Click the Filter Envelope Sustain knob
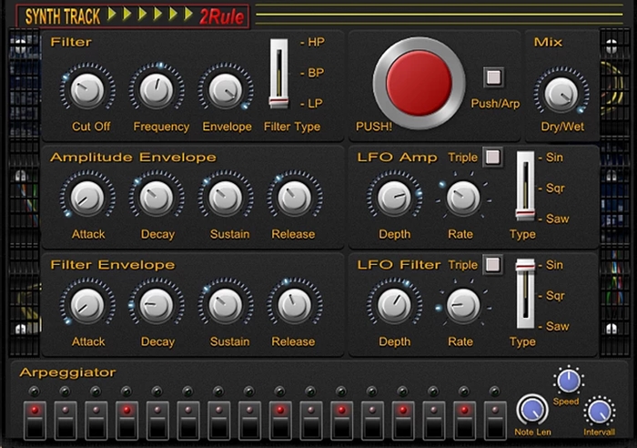637x448 pixels. point(226,305)
